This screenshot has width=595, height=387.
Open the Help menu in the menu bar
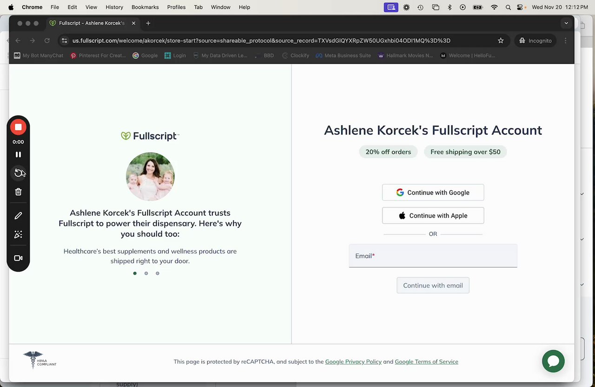pos(245,7)
